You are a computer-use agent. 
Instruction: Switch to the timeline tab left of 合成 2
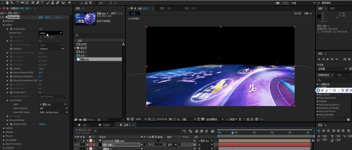(106, 125)
